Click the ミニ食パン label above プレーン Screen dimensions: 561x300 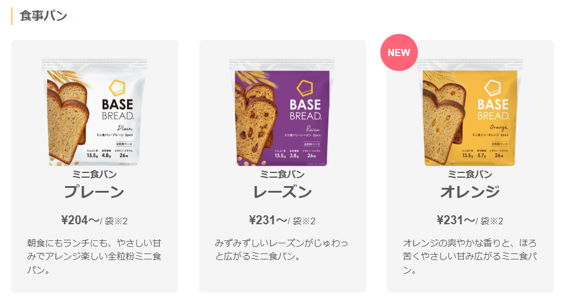click(94, 174)
